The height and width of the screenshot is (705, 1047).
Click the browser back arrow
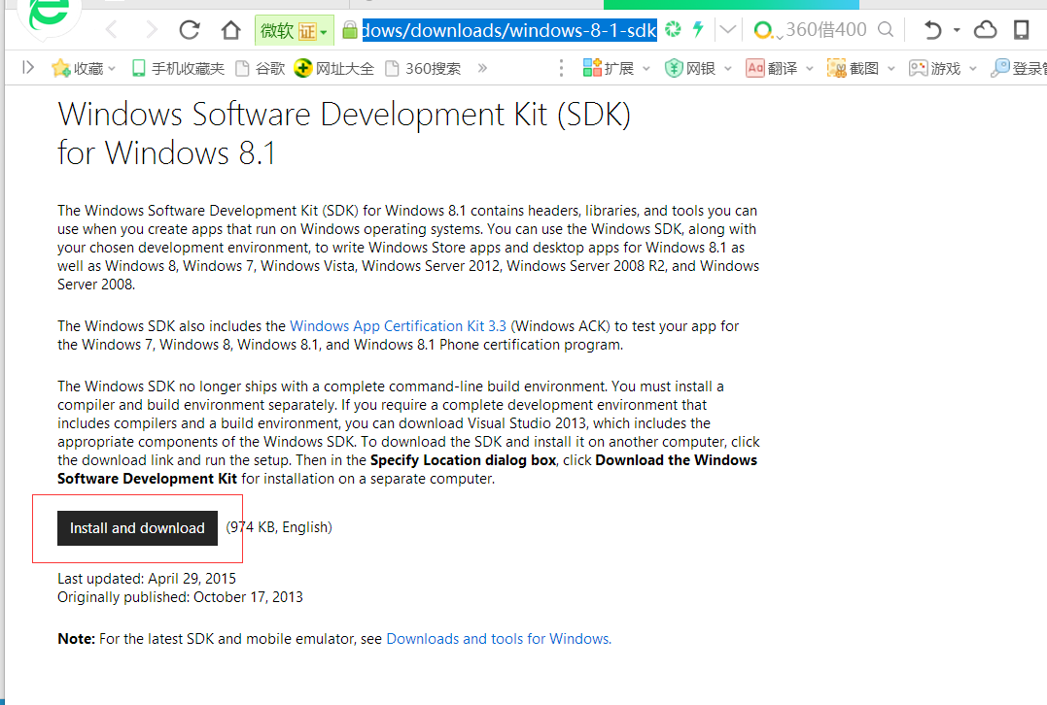tap(112, 29)
